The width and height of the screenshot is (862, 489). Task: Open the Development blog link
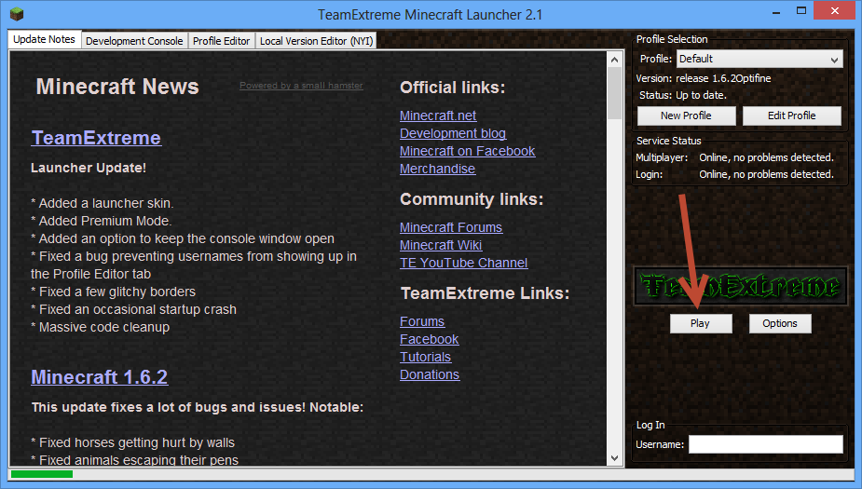[453, 133]
